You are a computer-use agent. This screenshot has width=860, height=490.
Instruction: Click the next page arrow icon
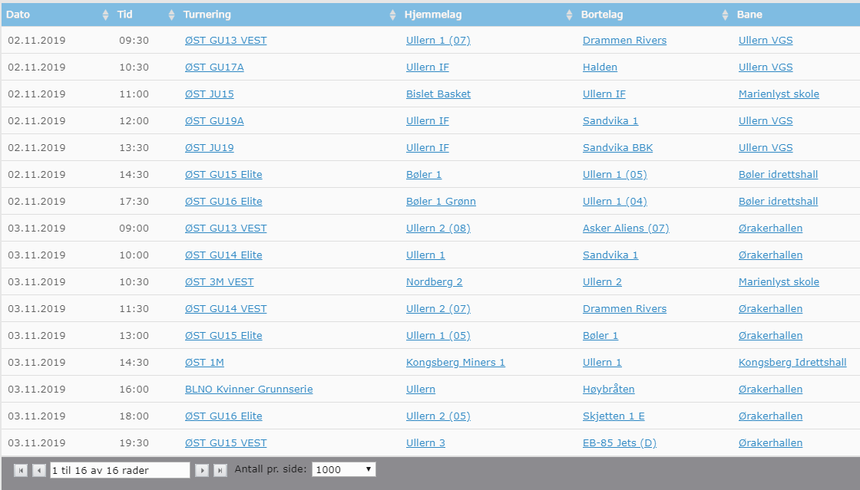tap(202, 470)
